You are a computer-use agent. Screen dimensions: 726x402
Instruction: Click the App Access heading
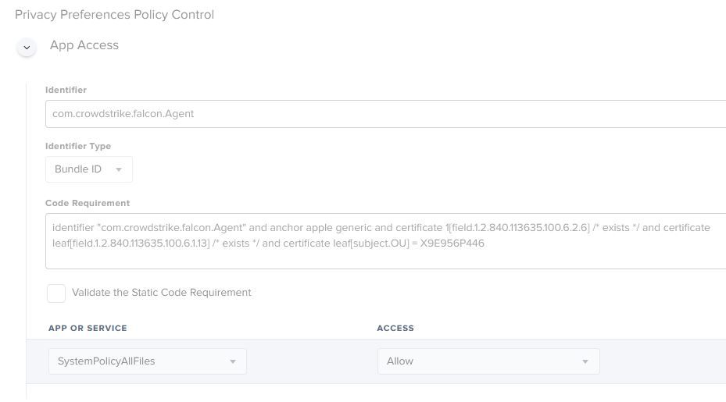pos(84,45)
